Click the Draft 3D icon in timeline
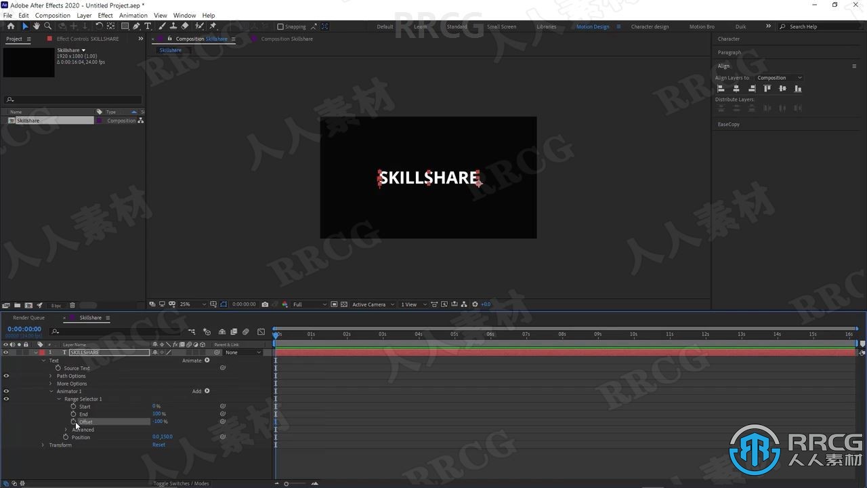Image resolution: width=867 pixels, height=488 pixels. pos(207,331)
